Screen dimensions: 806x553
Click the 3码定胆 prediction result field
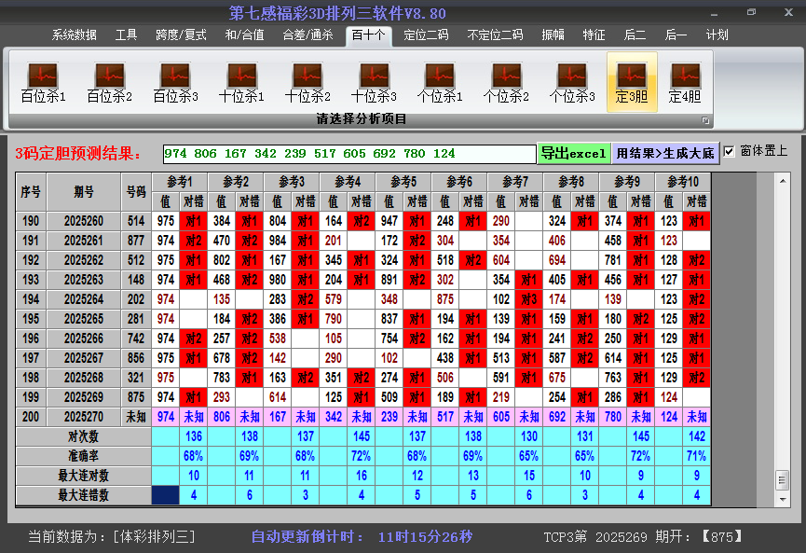click(348, 153)
